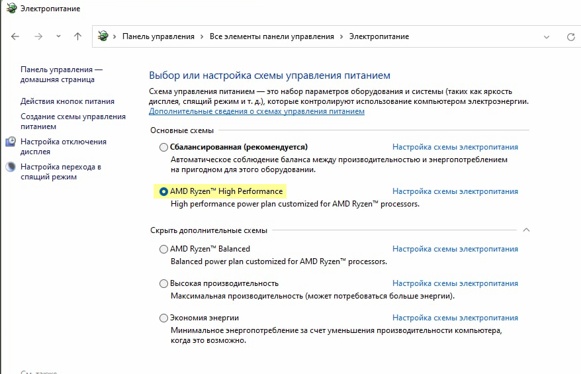Open Дополнительные сведения о схемах управления питанием
This screenshot has width=581, height=374.
point(257,111)
